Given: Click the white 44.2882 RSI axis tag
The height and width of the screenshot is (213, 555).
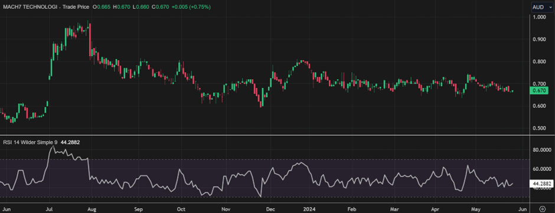Looking at the screenshot, I should point(541,183).
